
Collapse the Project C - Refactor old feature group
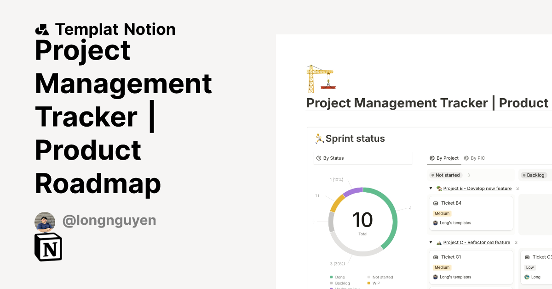[x=431, y=242]
